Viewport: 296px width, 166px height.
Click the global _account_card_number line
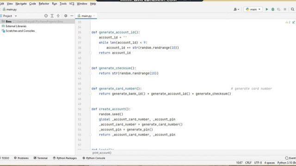137,119
